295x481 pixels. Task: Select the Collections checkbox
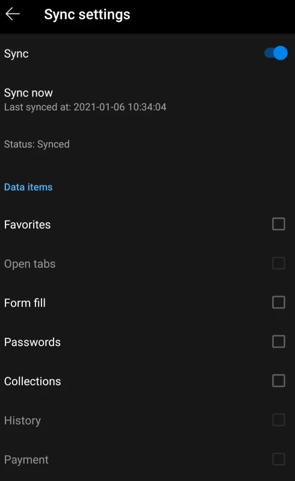[278, 380]
